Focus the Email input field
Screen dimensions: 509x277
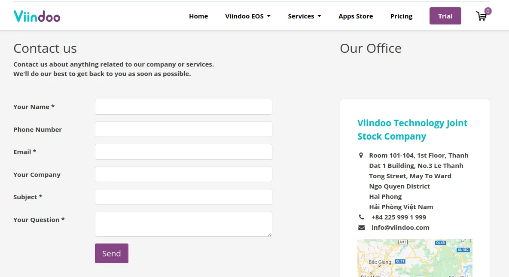[183, 152]
